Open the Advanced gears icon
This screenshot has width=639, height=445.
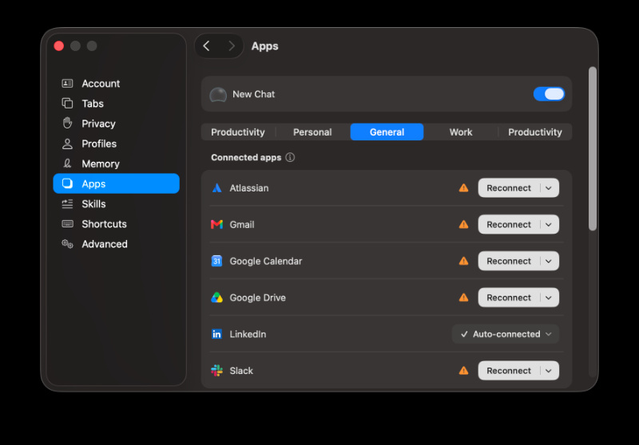point(67,244)
